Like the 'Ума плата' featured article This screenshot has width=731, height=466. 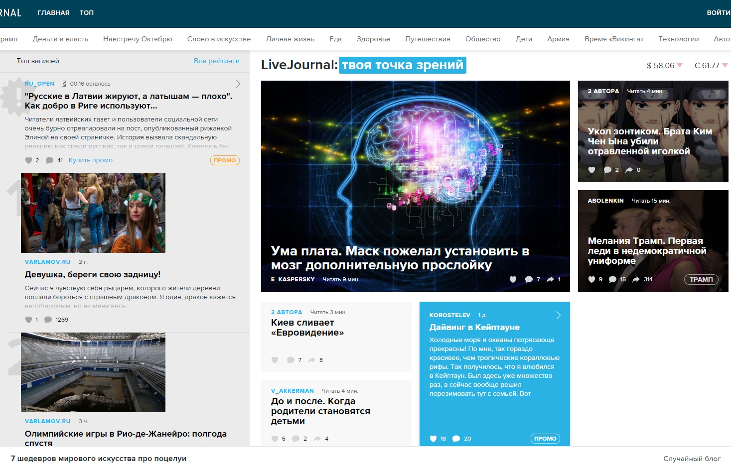point(513,279)
